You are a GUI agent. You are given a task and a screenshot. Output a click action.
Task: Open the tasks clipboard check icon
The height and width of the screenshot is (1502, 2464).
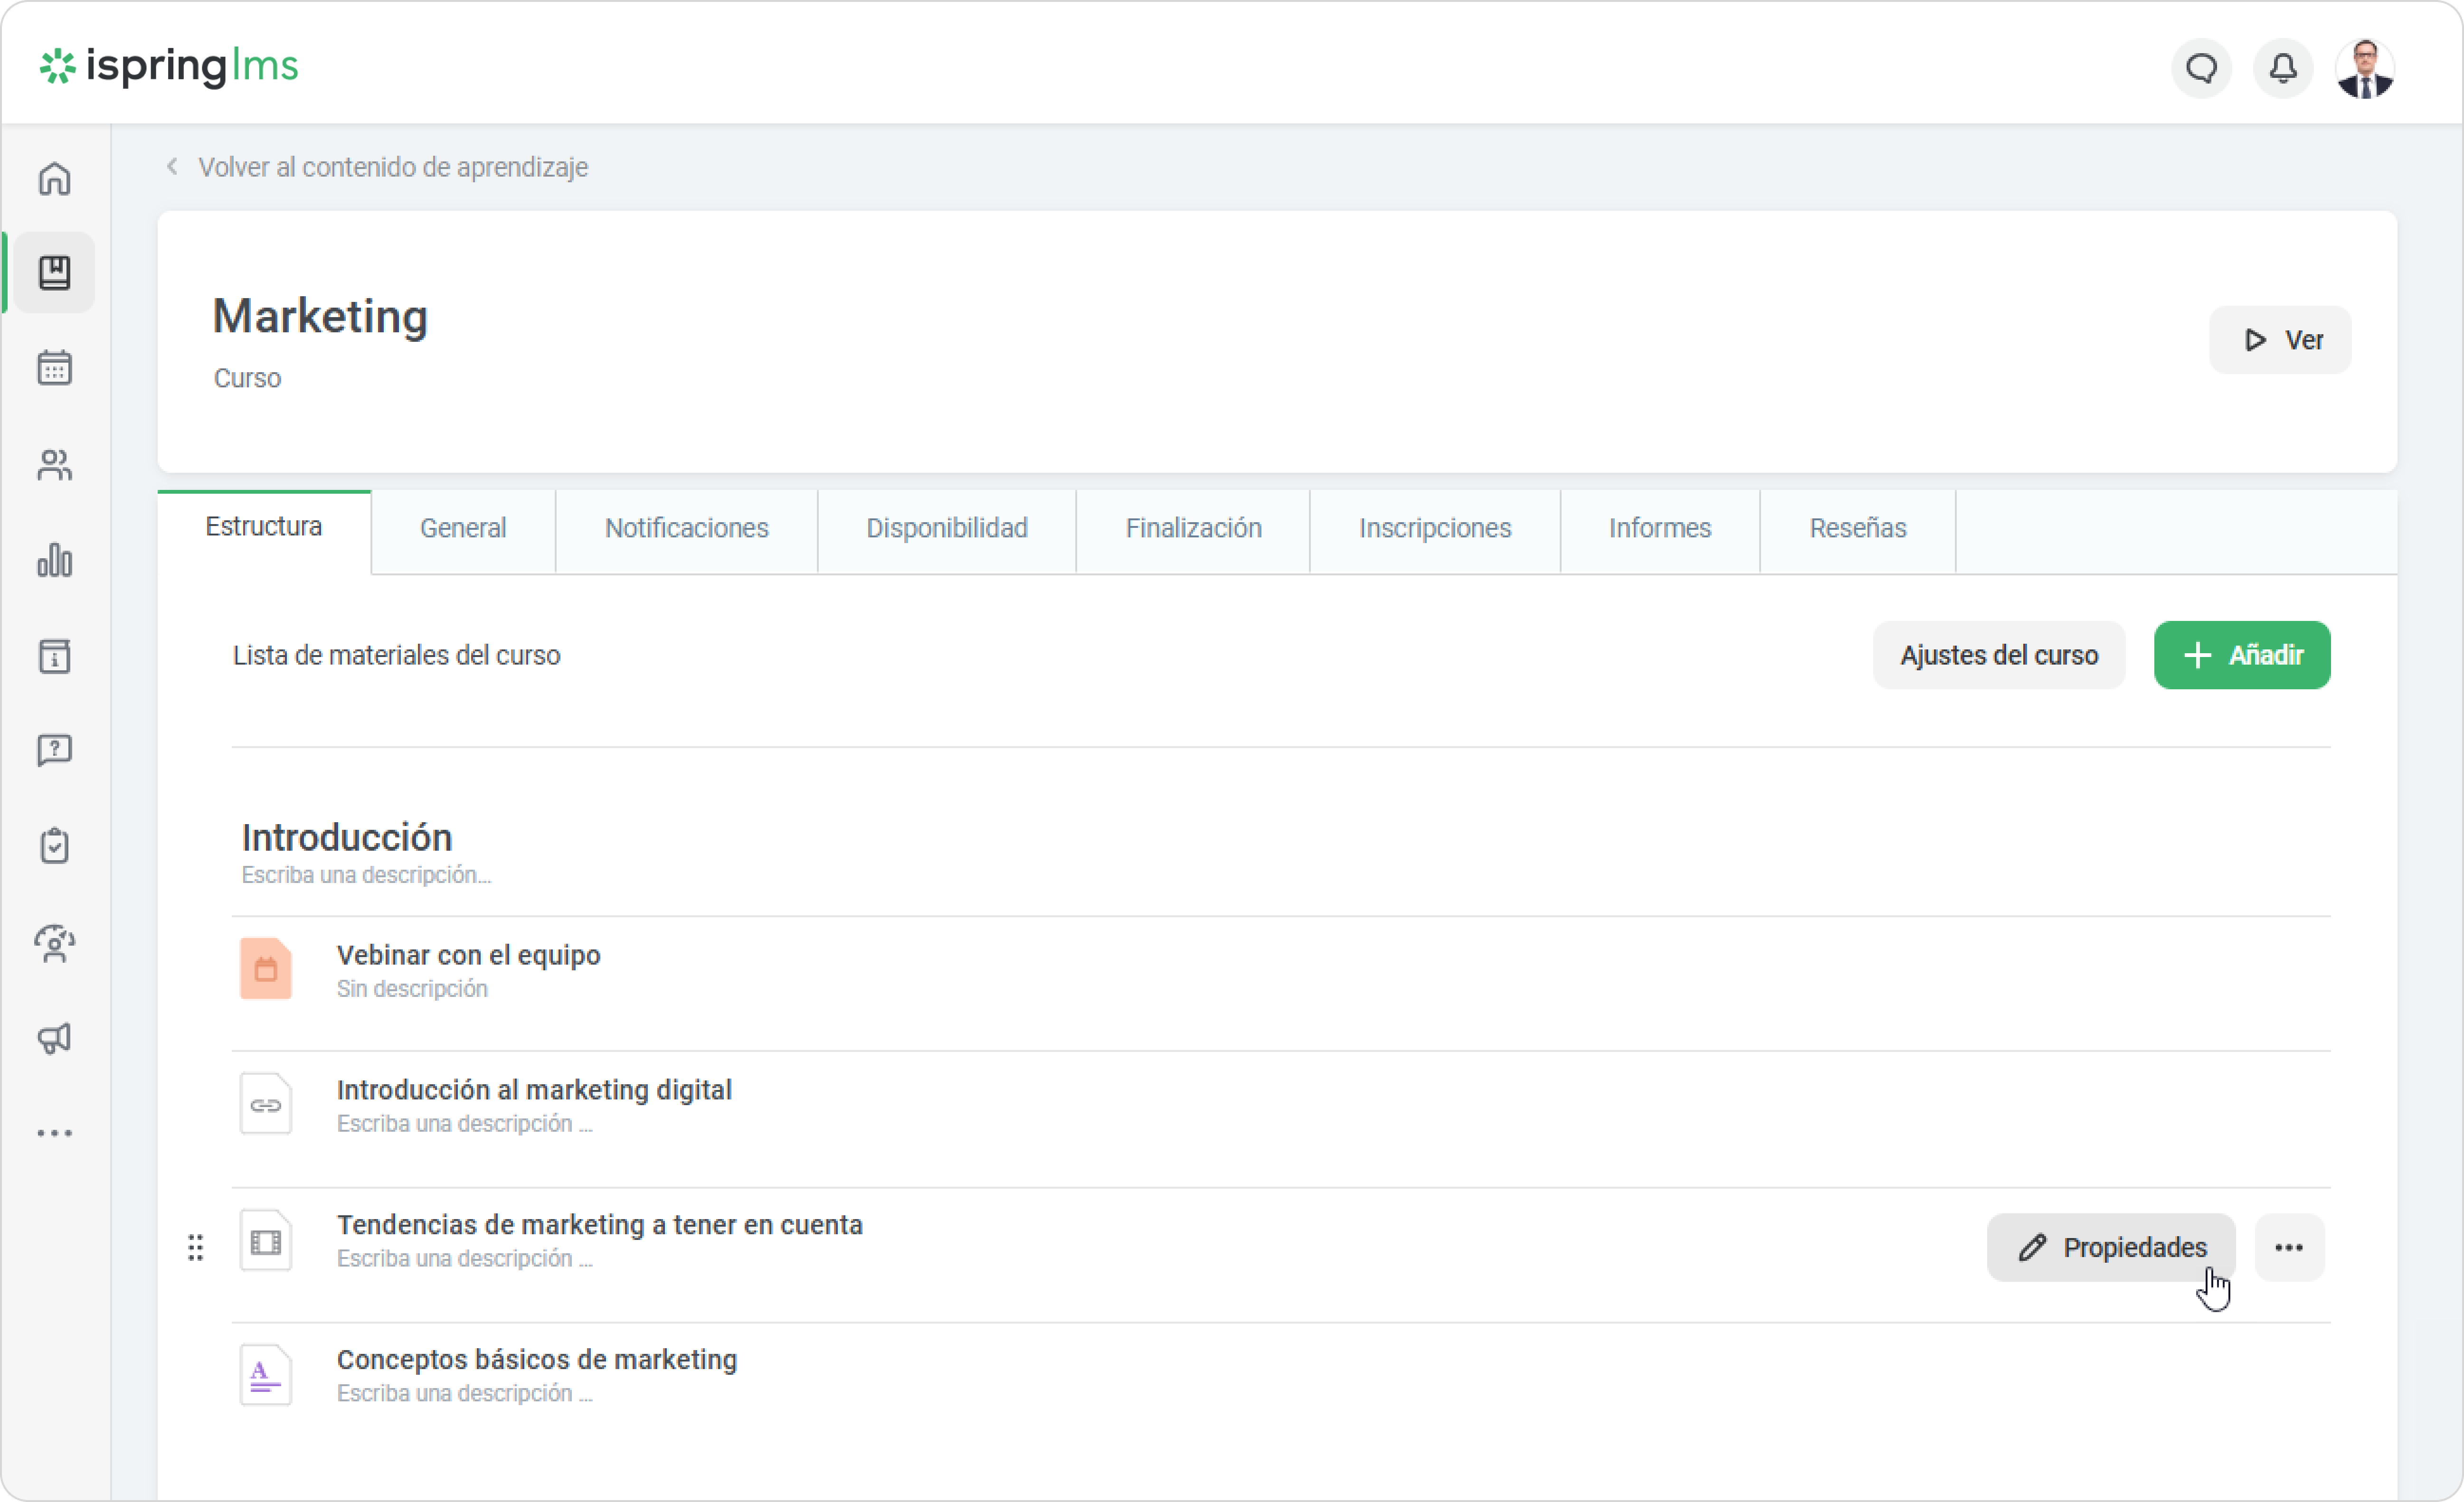pos(54,846)
